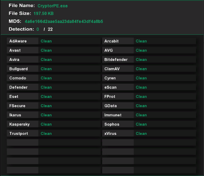This screenshot has width=204, height=176.
Task: Click the GData scanner name
Action: tap(111, 106)
